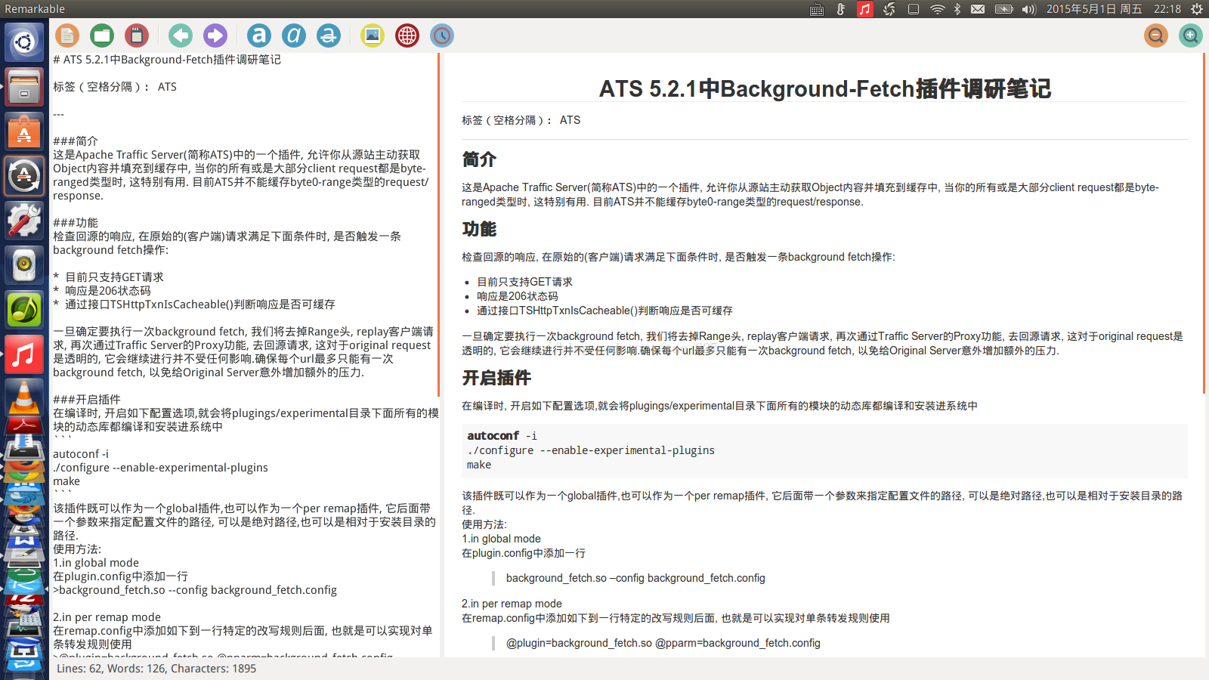Click the '响应是206状态码' bullet in the editor
Image resolution: width=1209 pixels, height=680 pixels.
pyautogui.click(x=107, y=291)
